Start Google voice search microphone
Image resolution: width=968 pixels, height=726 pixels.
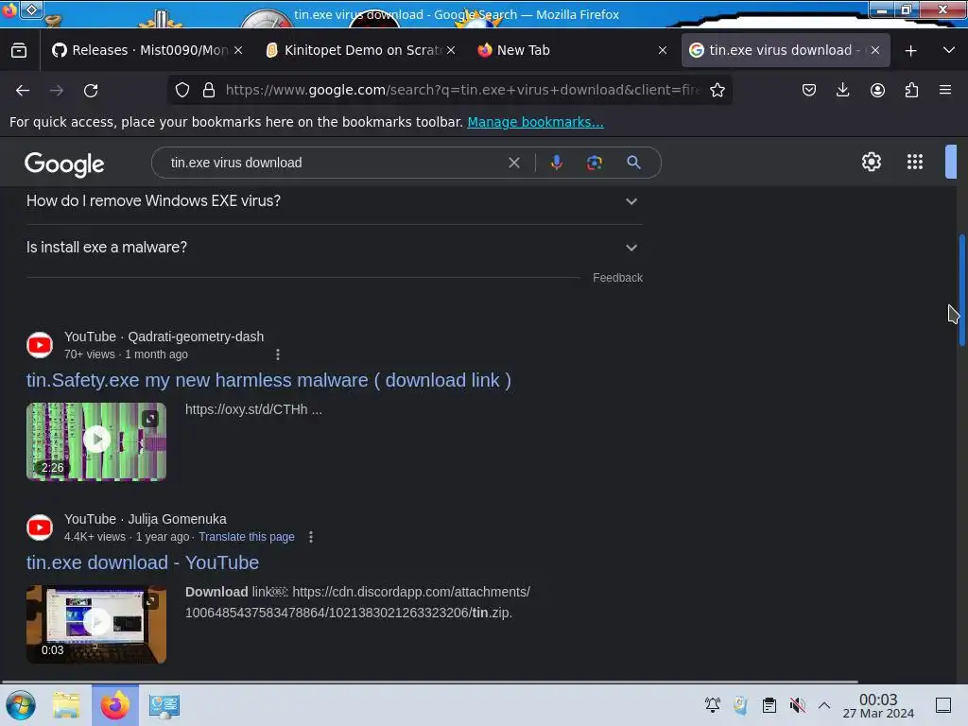coord(556,163)
